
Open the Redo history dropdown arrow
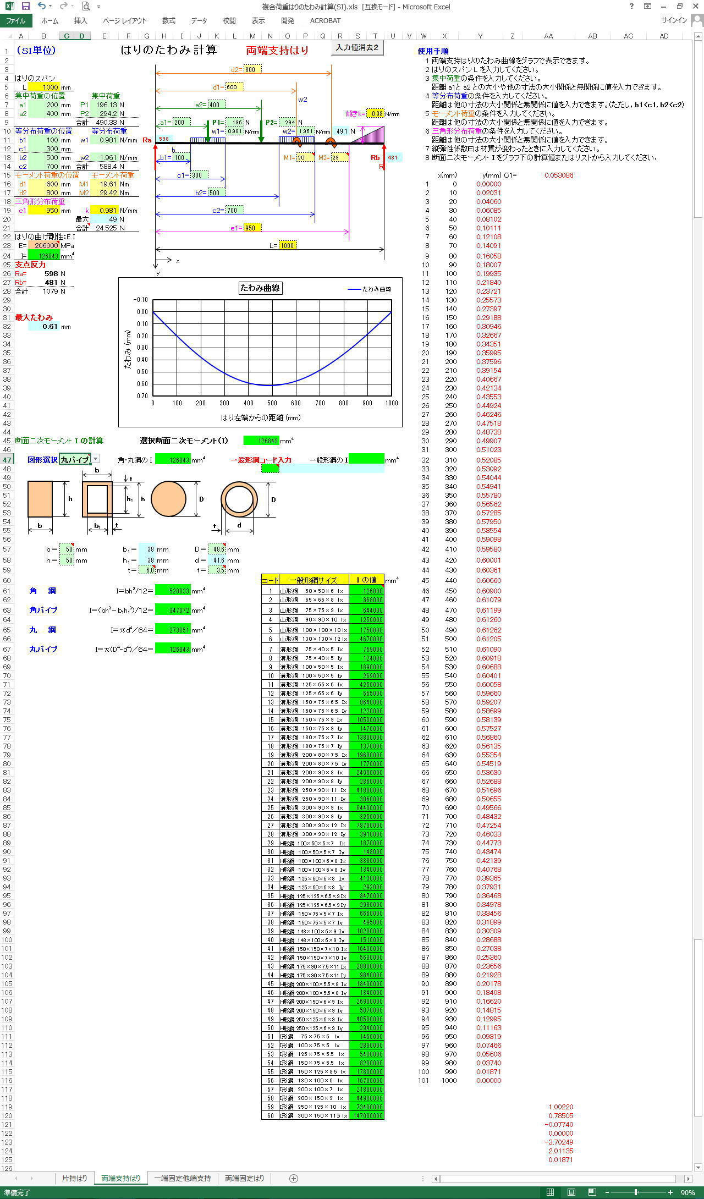click(x=72, y=6)
